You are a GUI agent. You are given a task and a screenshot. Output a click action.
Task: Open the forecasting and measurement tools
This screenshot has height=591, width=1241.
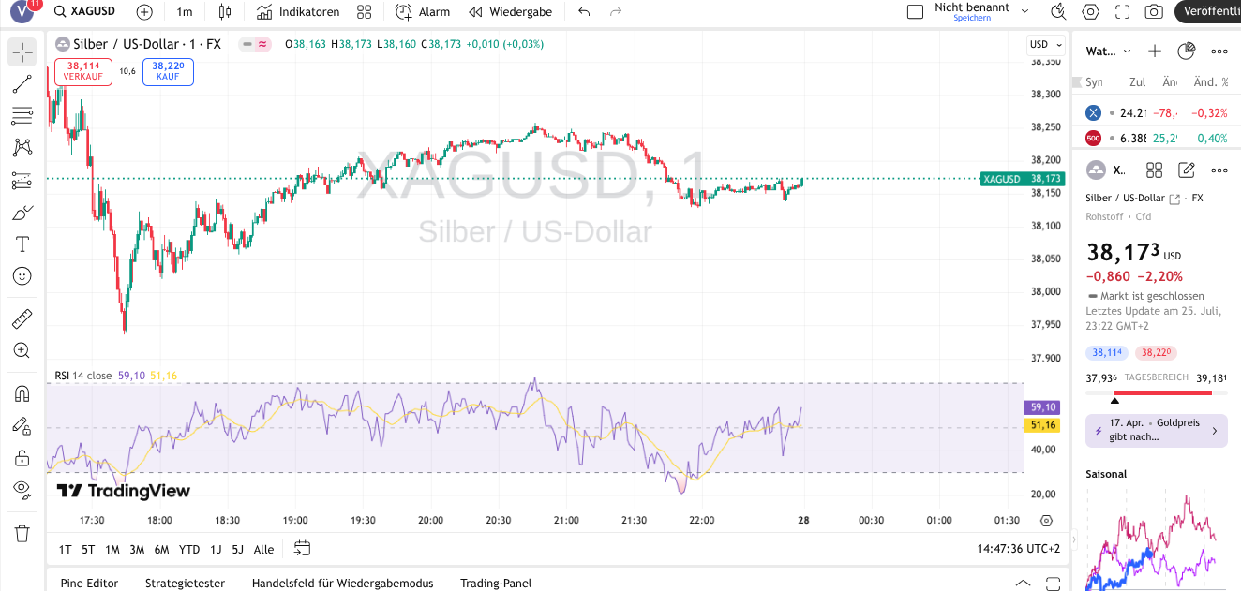22,180
